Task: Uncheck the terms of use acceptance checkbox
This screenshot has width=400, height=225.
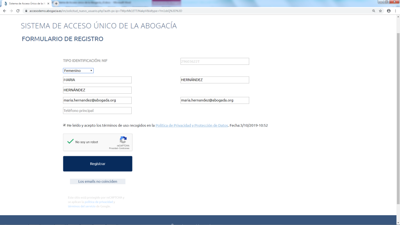Action: click(64, 125)
